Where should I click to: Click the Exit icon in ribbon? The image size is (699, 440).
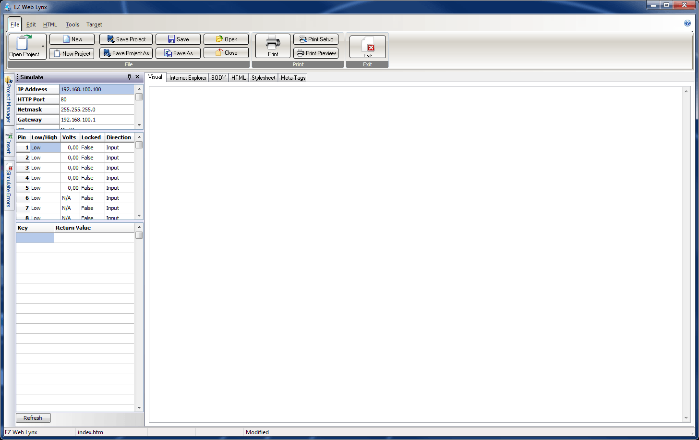tap(368, 46)
